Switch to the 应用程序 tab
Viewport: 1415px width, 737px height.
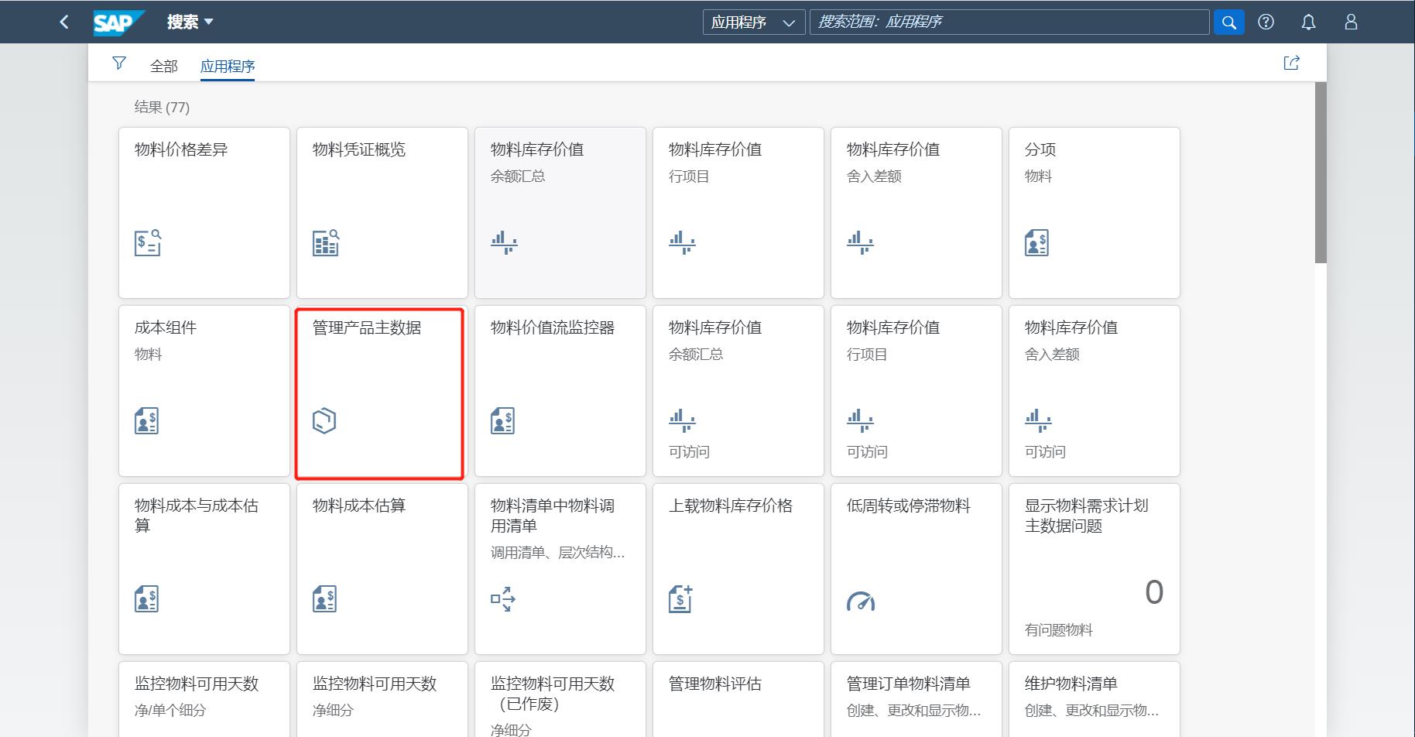pyautogui.click(x=227, y=67)
